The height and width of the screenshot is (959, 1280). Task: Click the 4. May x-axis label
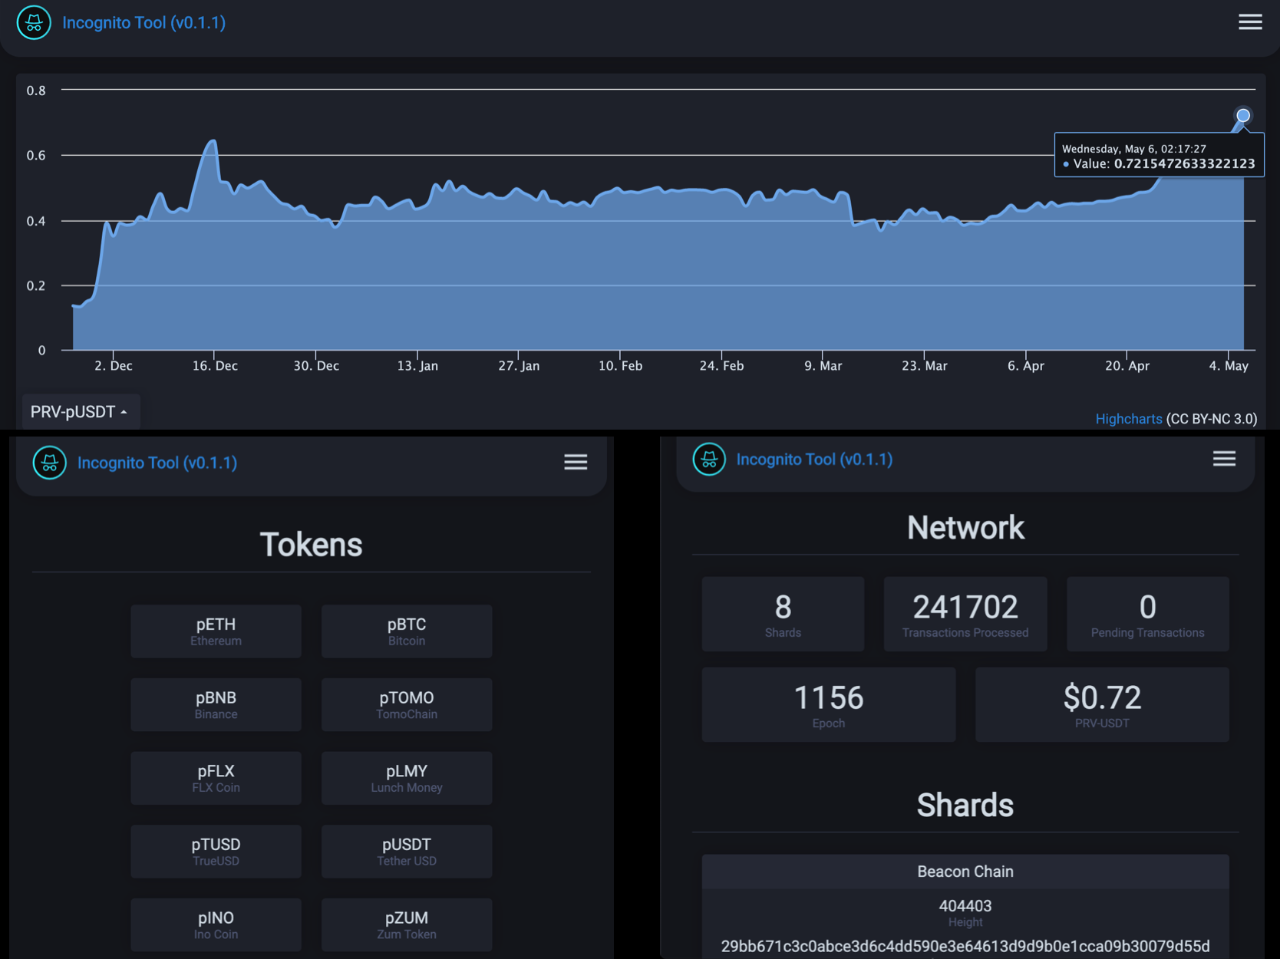tap(1229, 366)
